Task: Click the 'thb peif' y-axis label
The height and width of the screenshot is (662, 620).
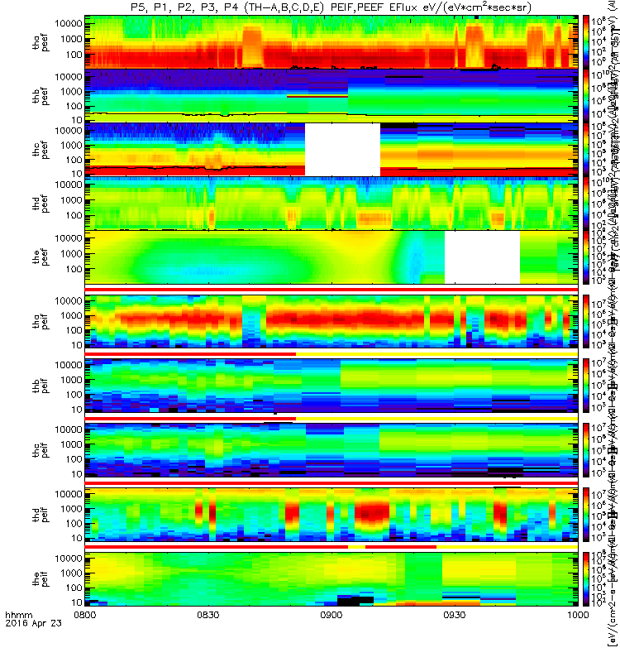Action: coord(41,386)
